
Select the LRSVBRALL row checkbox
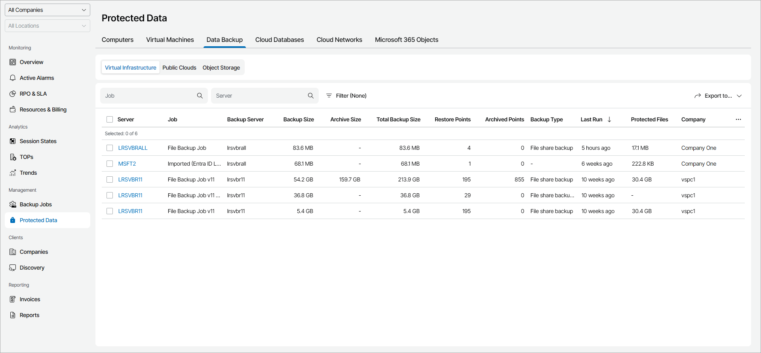(x=110, y=148)
